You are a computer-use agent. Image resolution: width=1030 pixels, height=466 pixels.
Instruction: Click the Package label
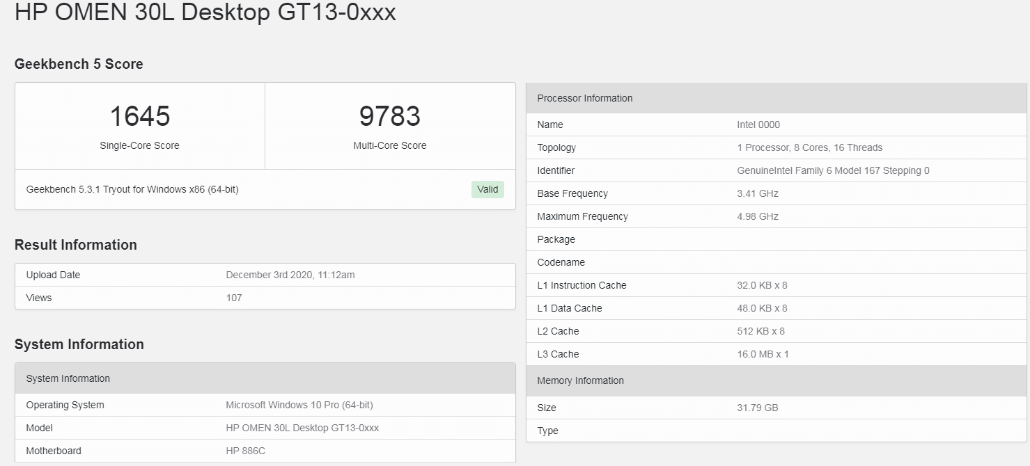point(556,239)
